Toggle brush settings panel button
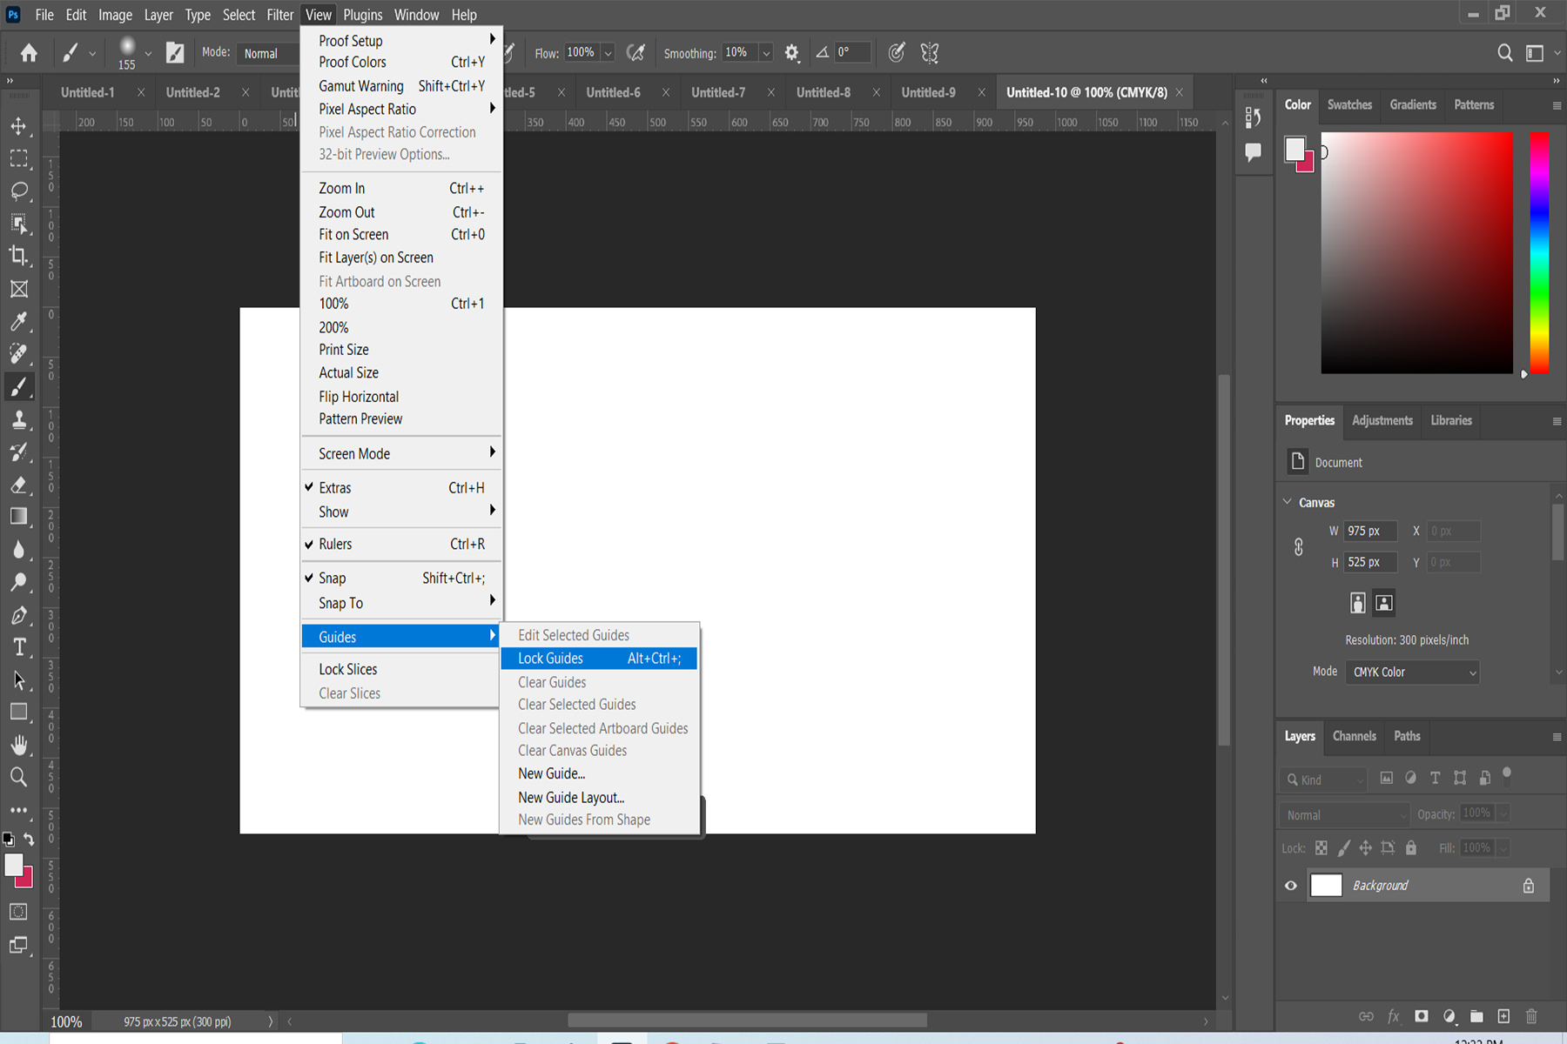Screen dimensions: 1567x1044 (175, 53)
